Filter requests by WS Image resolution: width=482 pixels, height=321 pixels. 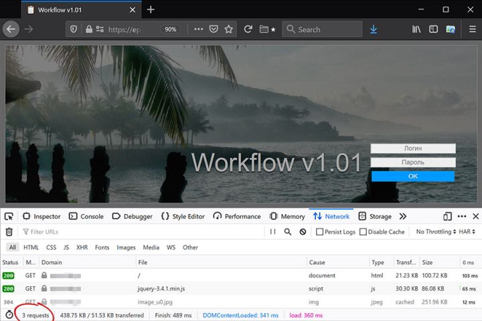(171, 247)
